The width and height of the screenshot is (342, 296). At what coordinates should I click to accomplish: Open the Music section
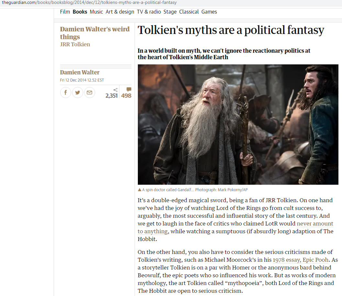pyautogui.click(x=96, y=12)
